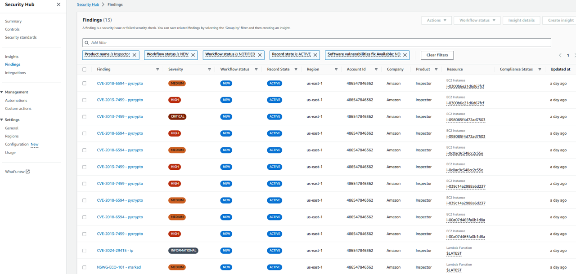
Task: Check HIGH CVE-2013-7459 row for i-0300b6e21d6d67fcf
Action: coord(84,100)
